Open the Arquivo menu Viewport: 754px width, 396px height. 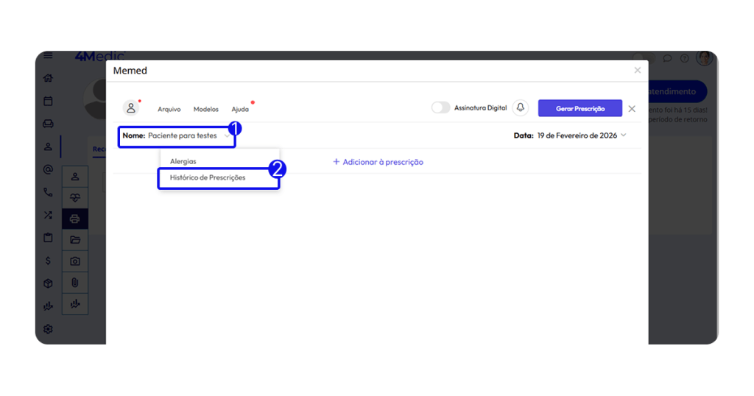pos(169,109)
